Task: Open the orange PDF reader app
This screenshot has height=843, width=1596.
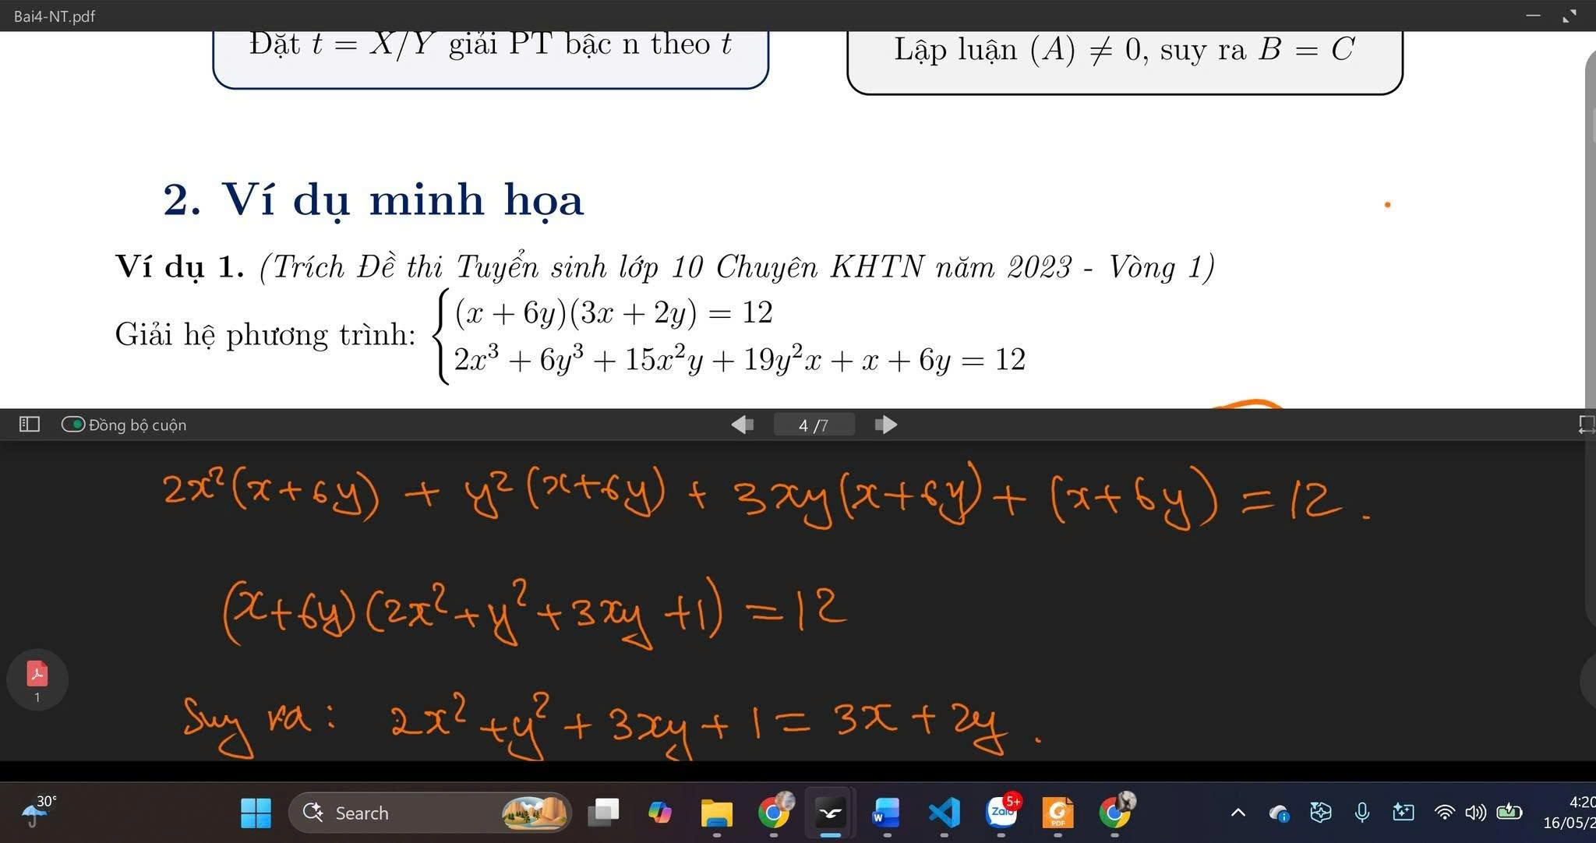Action: 1058,813
